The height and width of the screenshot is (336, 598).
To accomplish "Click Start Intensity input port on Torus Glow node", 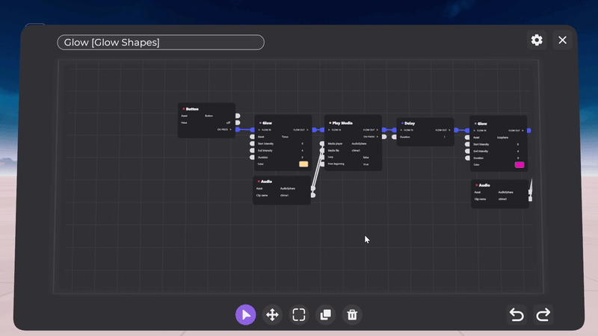I will click(x=252, y=143).
